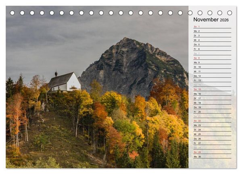Image resolution: width=242 pixels, height=174 pixels.
Task: Select the "Mi 18" calendar row
Action: [213, 103]
